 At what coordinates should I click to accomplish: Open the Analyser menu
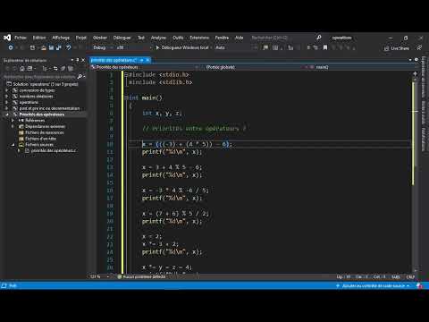coord(158,38)
